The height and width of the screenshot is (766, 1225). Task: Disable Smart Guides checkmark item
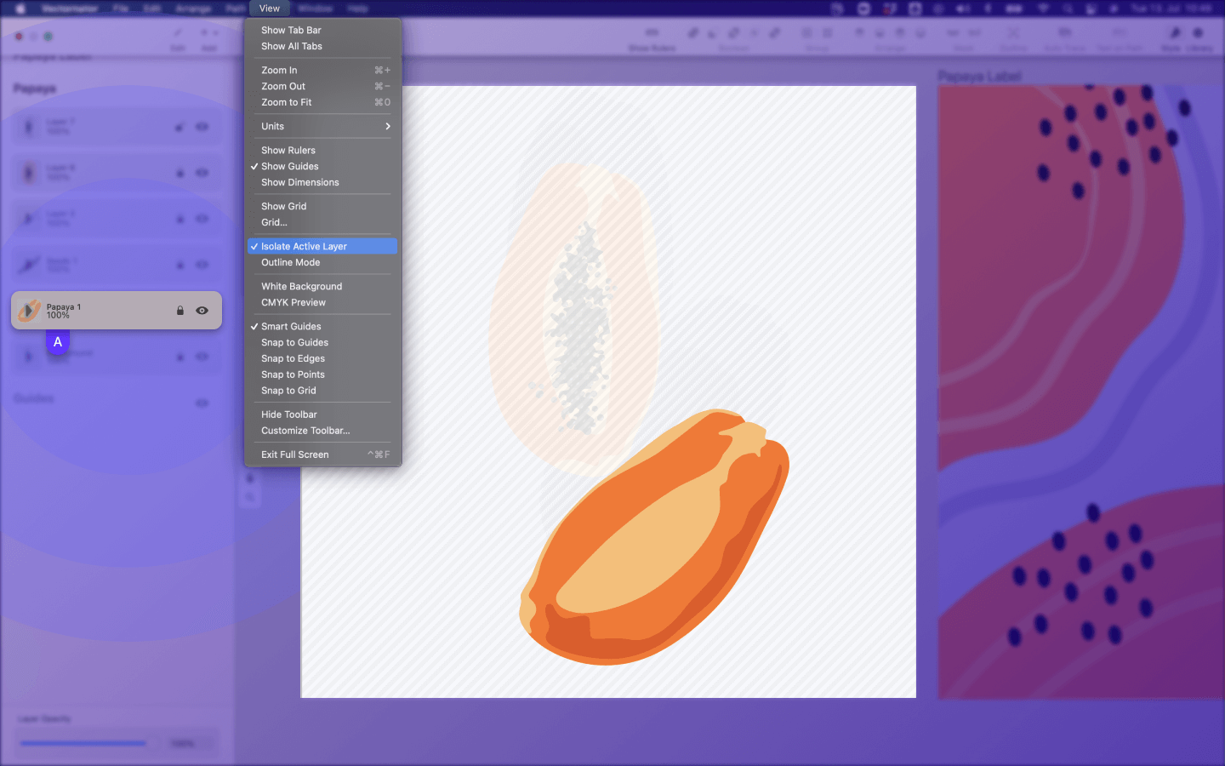[322, 326]
